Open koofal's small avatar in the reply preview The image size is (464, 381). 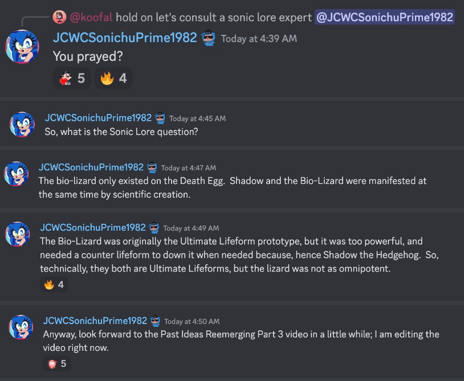[x=59, y=17]
